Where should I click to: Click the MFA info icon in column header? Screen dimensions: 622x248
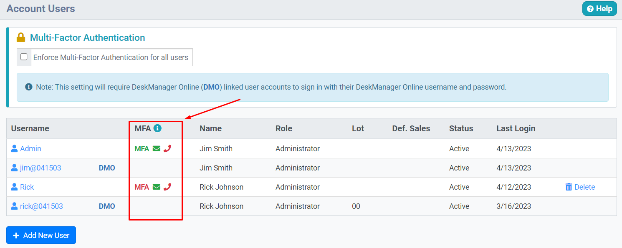[157, 128]
